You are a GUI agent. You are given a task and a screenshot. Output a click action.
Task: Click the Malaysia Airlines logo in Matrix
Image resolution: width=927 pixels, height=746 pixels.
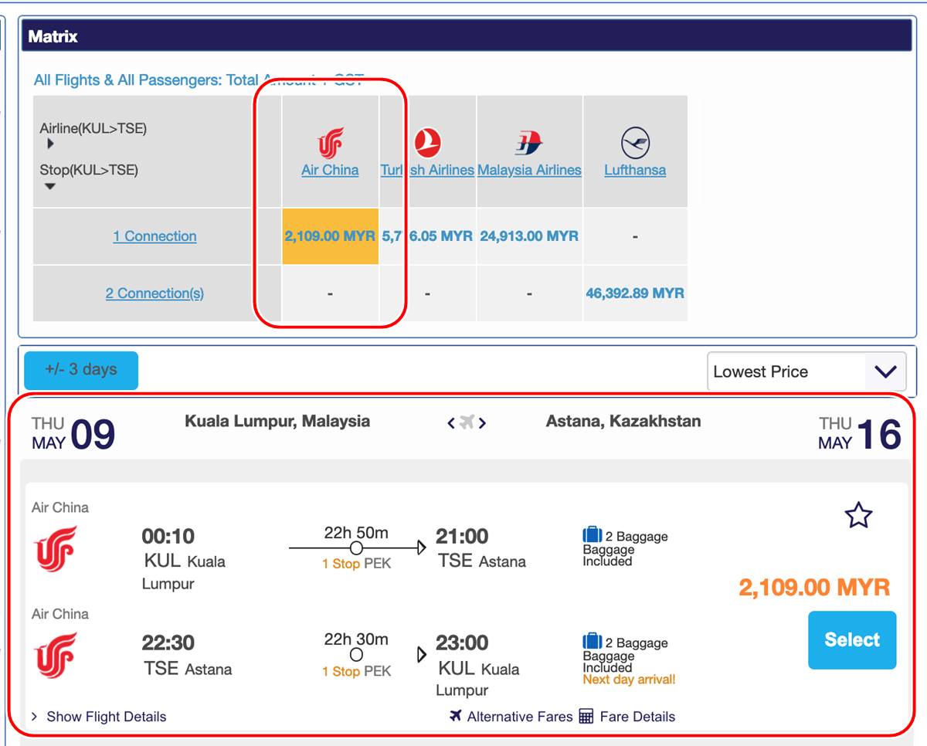click(529, 143)
